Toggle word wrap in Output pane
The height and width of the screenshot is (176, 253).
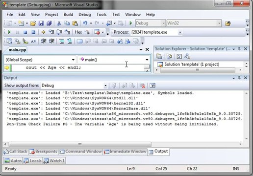152,85
